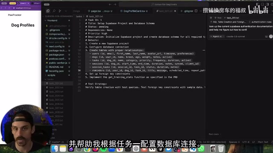
Task: Click the SQL Table Creation context chip
Action: coord(228,22)
